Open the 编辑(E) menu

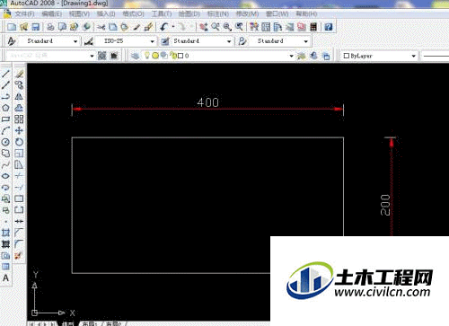[52, 13]
